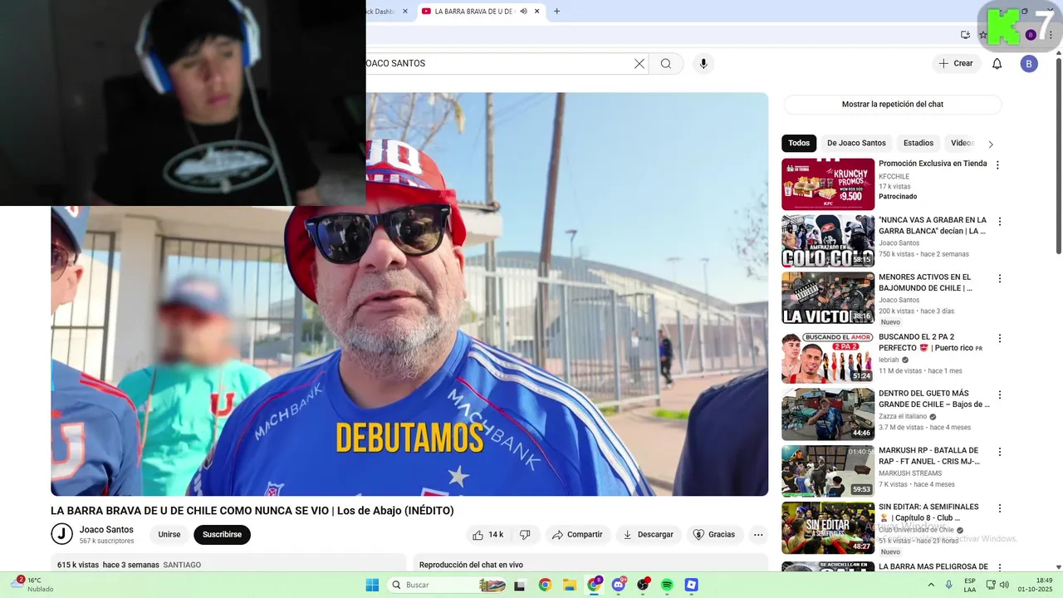This screenshot has height=598, width=1063.
Task: Open options for Promoción Exclusiva ad
Action: tap(998, 165)
